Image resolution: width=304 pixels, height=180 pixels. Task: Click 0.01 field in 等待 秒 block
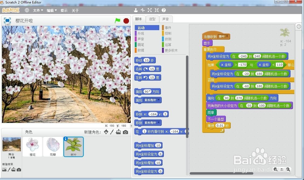click(220, 126)
